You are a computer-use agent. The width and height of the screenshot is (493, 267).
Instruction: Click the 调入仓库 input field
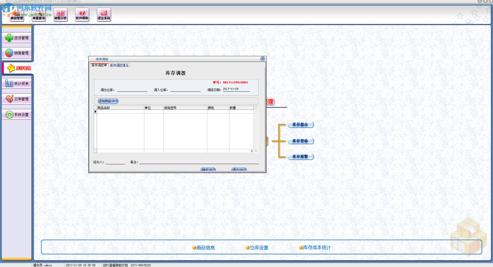(185, 90)
